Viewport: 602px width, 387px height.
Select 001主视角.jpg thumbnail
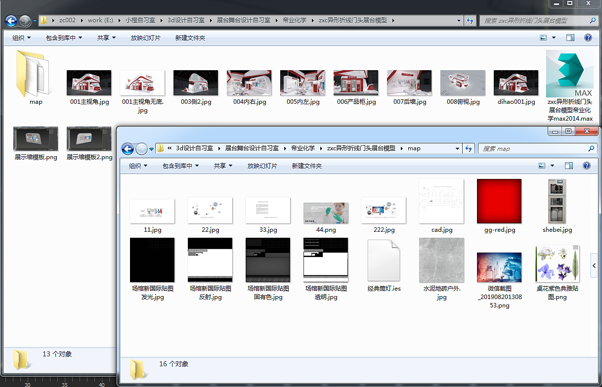89,83
